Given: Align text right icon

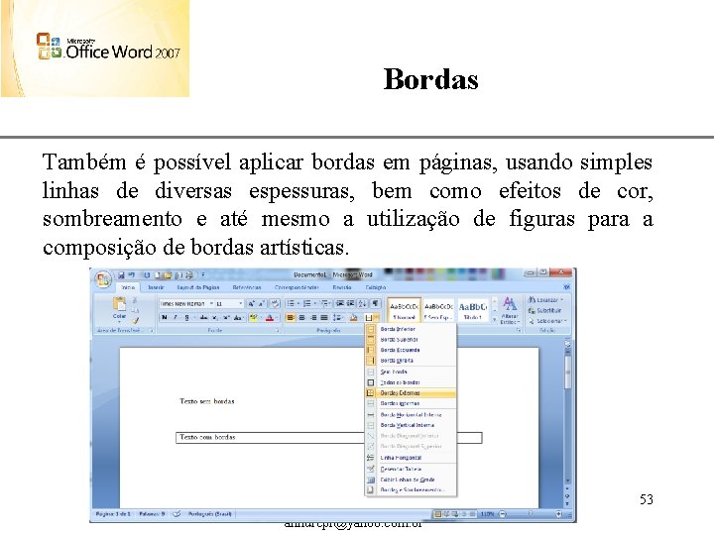Looking at the screenshot, I should pos(312,318).
